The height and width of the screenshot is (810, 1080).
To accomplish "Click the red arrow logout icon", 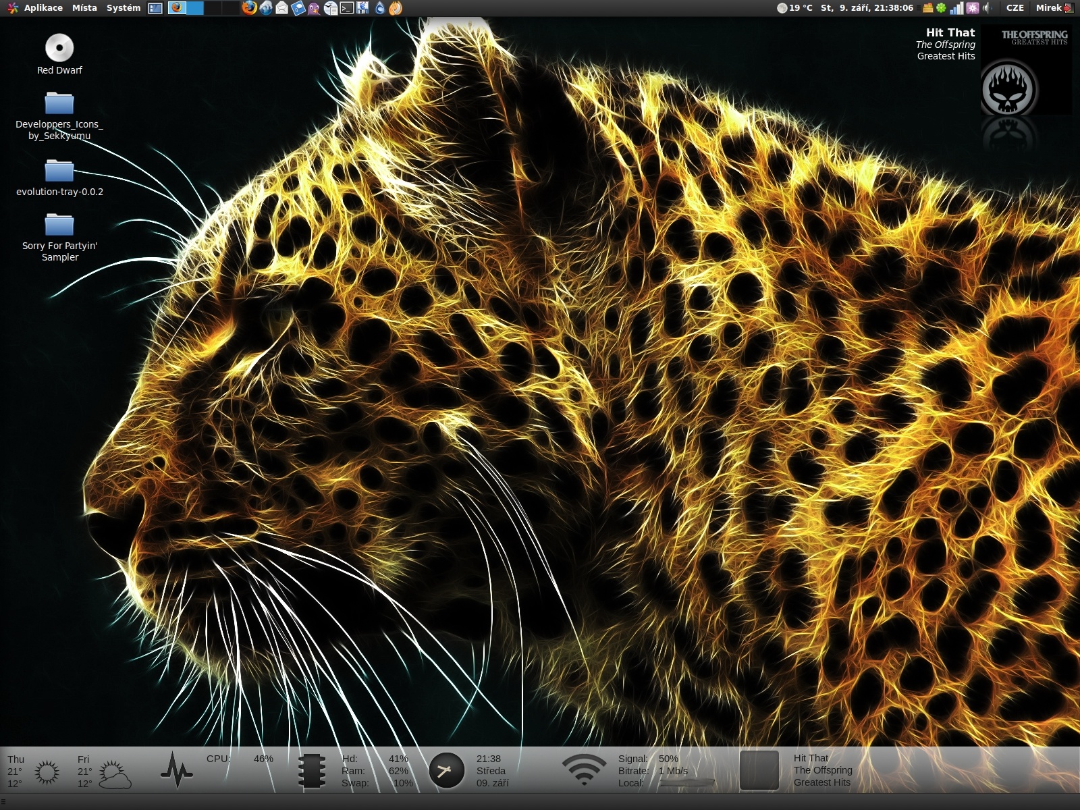I will tap(1069, 8).
